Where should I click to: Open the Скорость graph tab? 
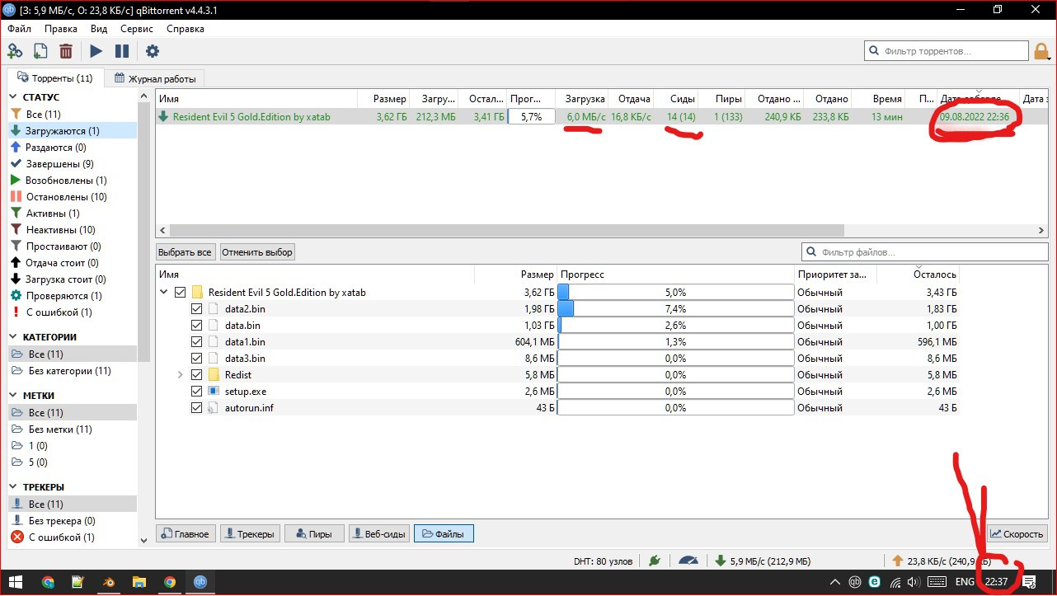[1018, 534]
